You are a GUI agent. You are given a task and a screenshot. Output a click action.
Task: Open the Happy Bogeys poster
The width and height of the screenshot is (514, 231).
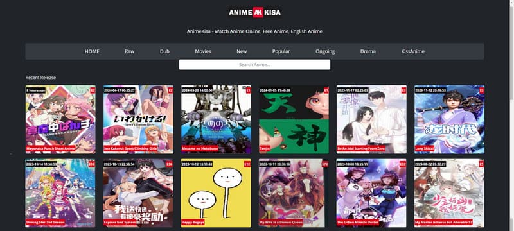click(216, 193)
